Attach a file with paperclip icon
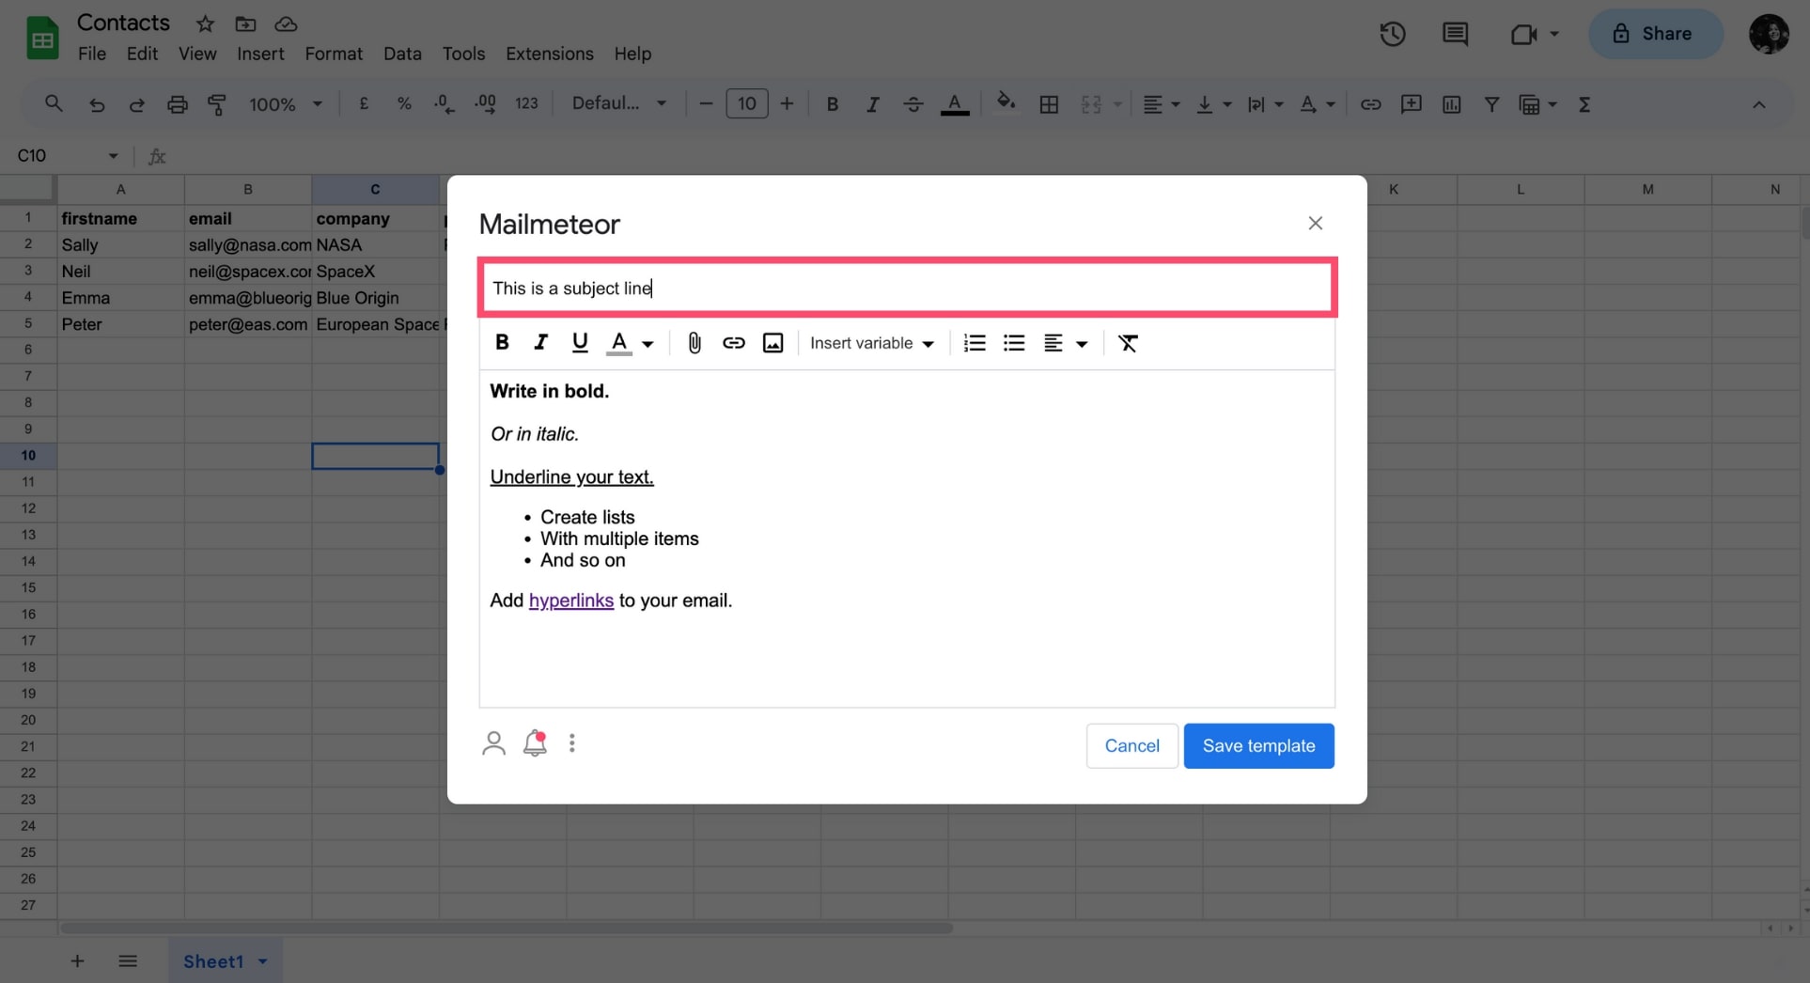1810x983 pixels. (694, 343)
